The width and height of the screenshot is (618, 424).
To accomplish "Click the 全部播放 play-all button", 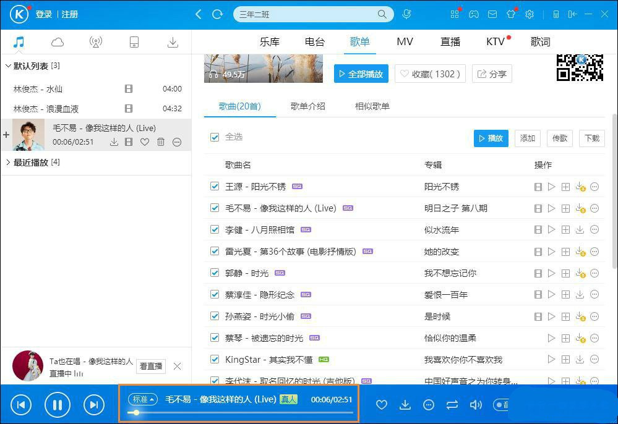I will tap(361, 74).
